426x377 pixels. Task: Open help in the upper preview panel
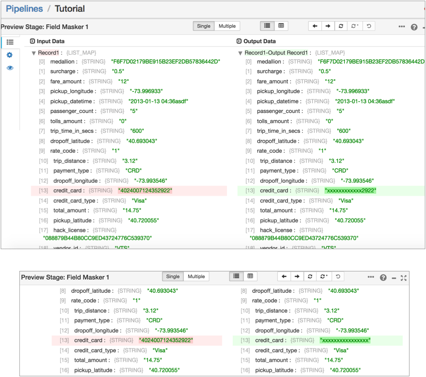click(414, 27)
